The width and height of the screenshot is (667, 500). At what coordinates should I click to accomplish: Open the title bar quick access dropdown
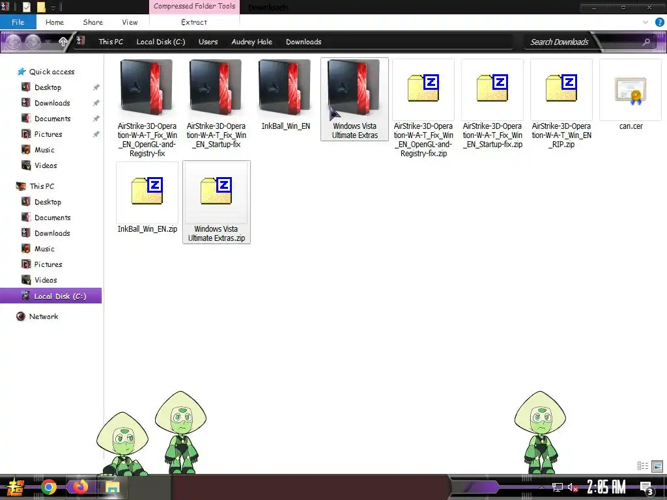pos(53,7)
